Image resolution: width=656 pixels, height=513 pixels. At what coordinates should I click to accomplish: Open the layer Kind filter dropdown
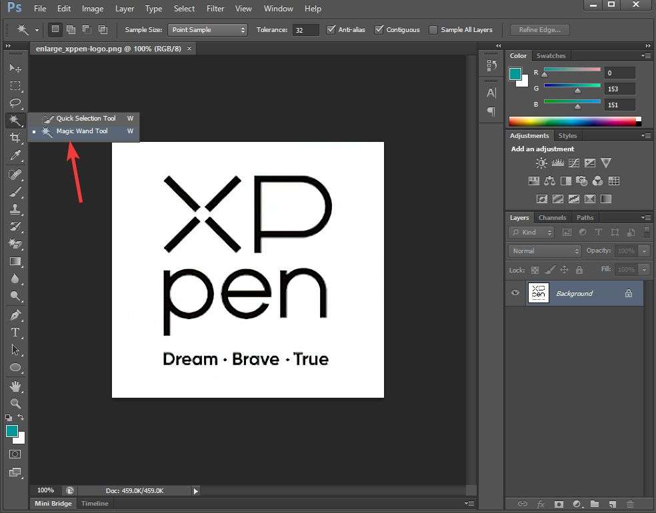click(531, 233)
